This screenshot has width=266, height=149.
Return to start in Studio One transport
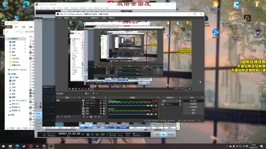coord(83,134)
